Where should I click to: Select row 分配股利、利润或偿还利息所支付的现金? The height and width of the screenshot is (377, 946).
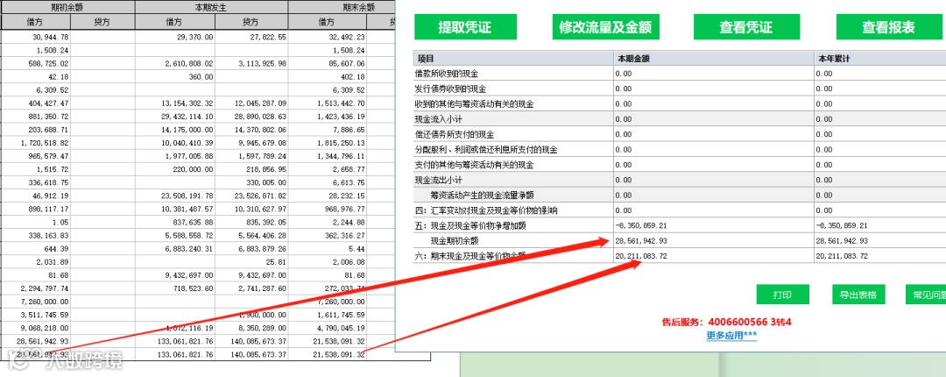pyautogui.click(x=485, y=149)
